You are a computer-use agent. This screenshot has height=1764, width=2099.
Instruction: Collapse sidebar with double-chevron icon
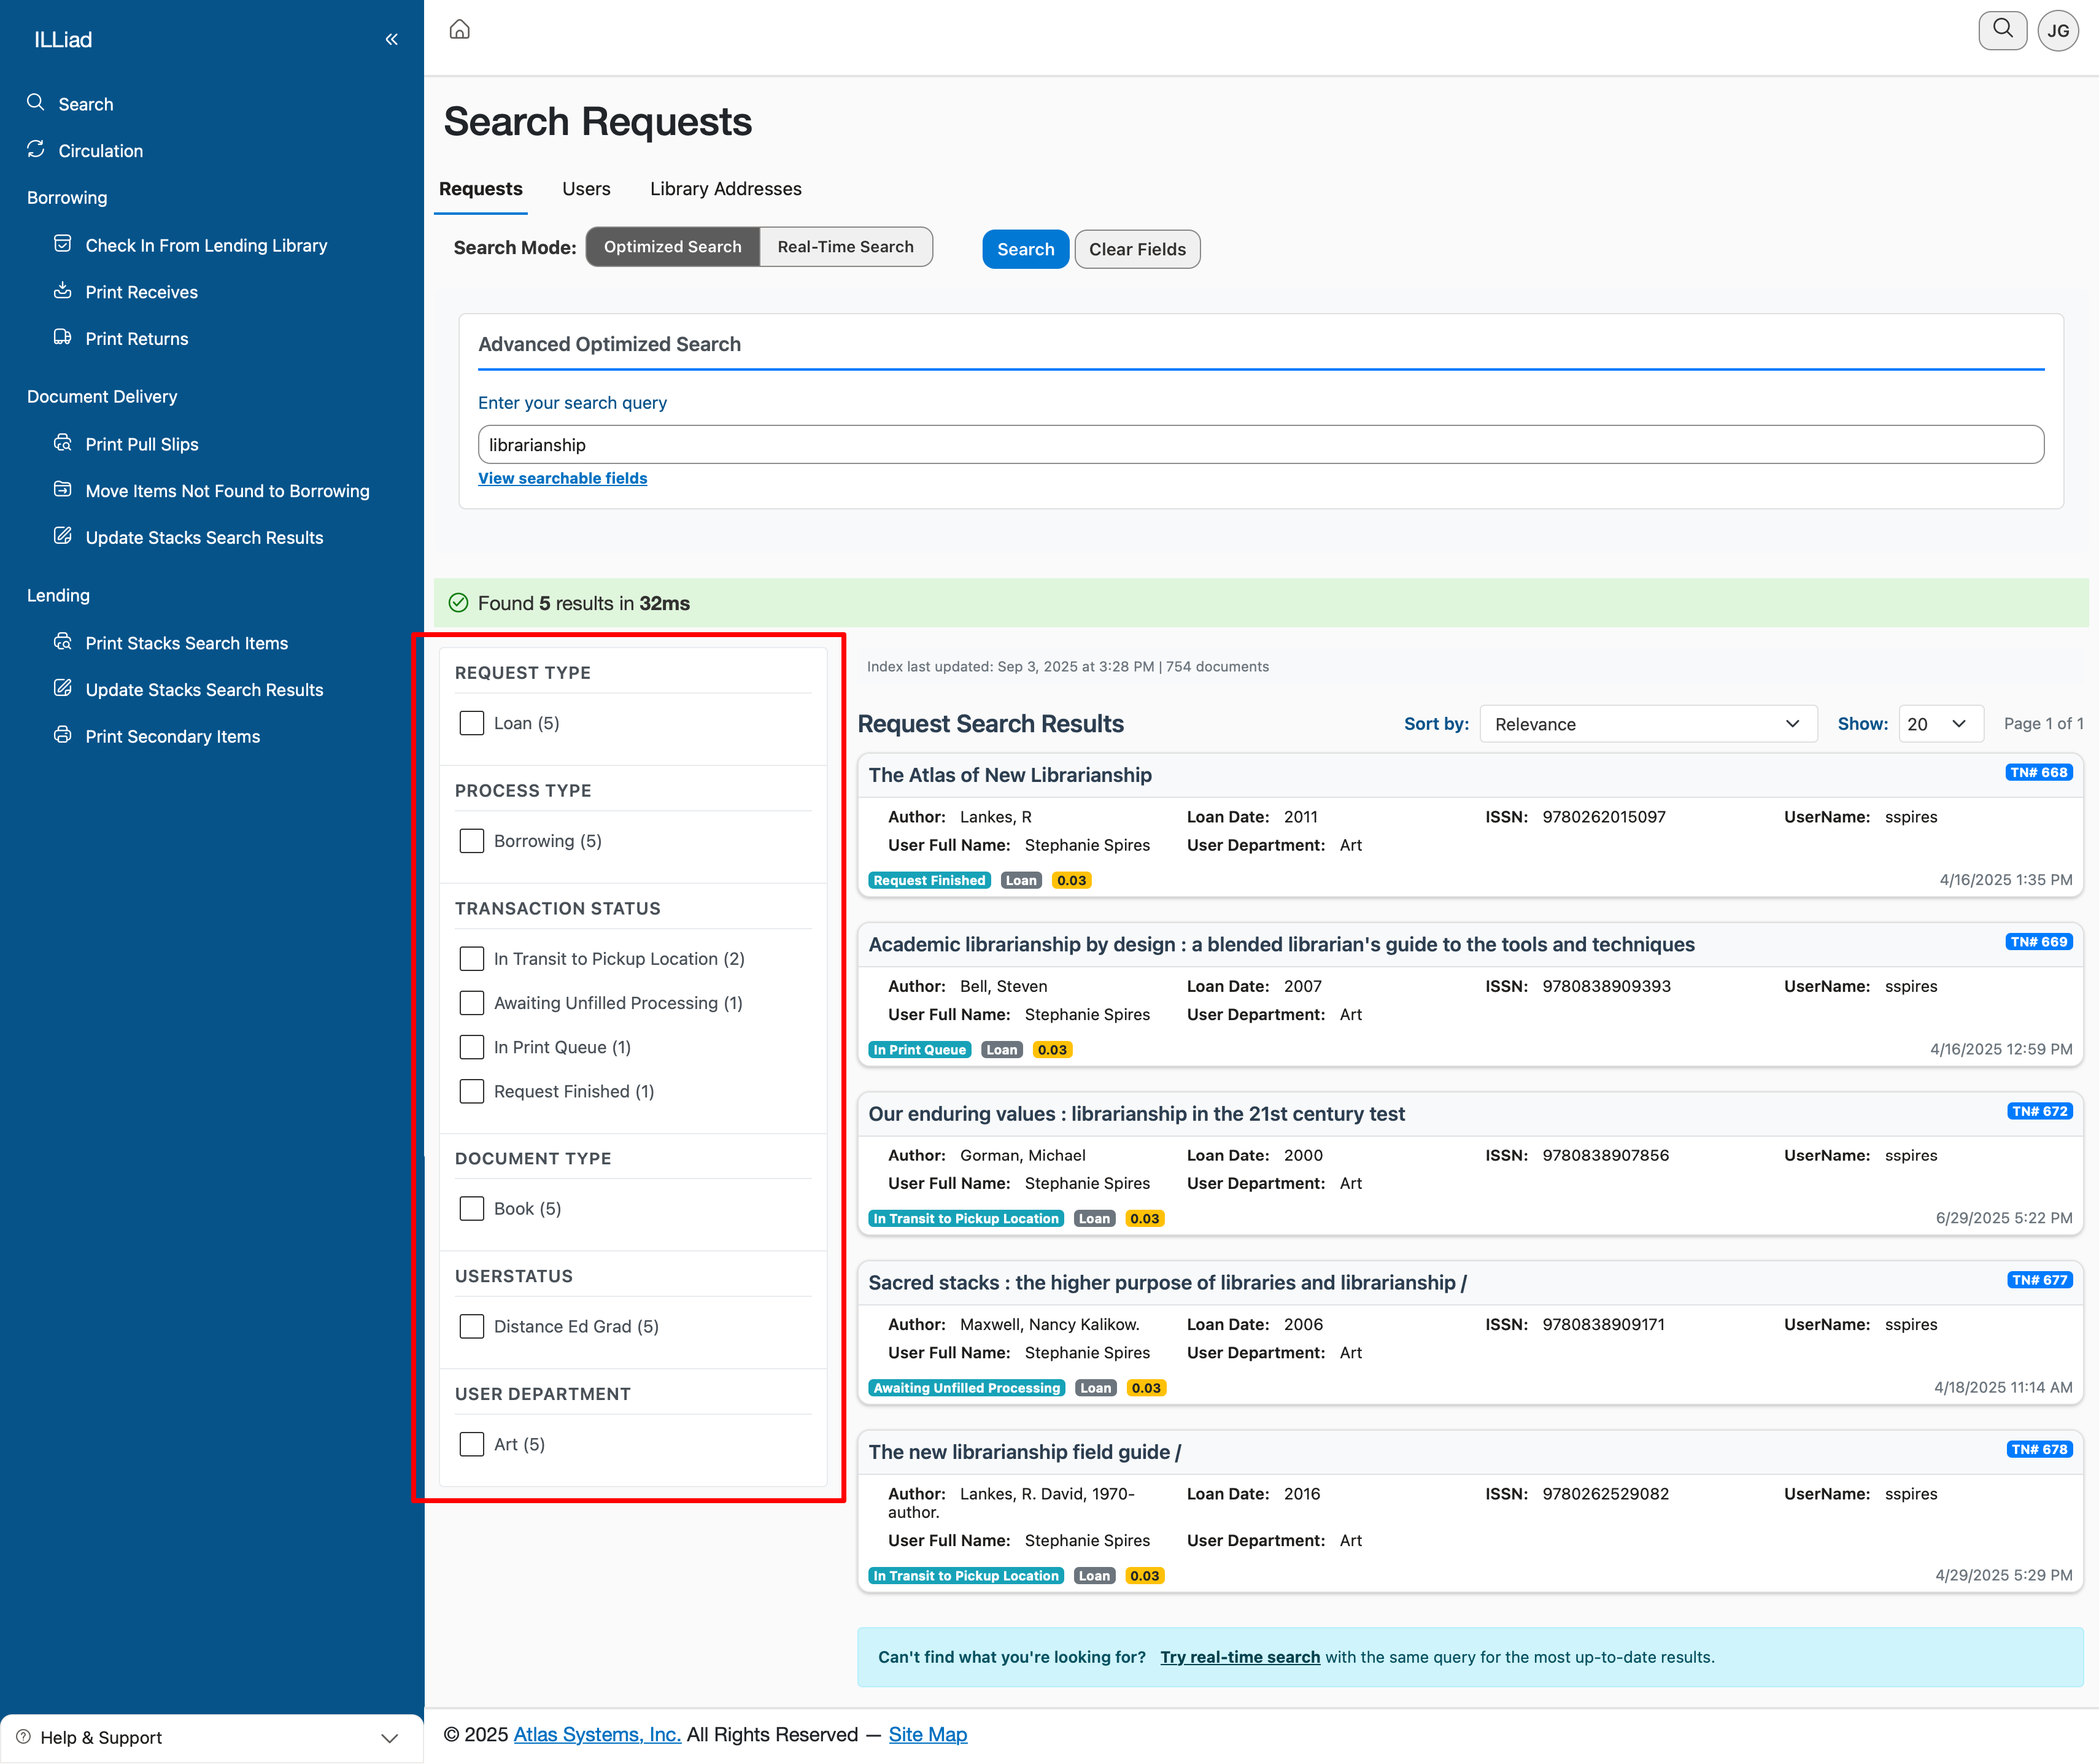point(391,39)
